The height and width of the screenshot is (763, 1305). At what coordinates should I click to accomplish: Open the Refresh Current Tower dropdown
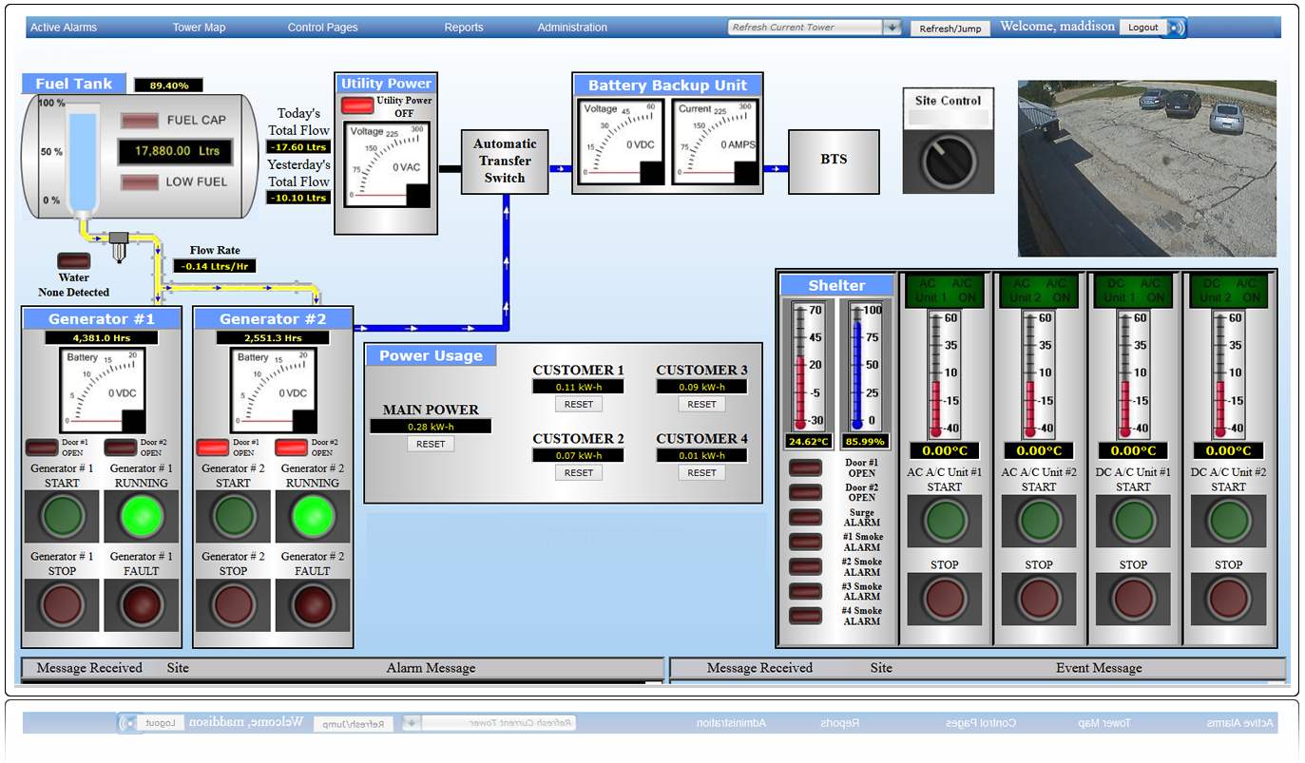pyautogui.click(x=805, y=28)
